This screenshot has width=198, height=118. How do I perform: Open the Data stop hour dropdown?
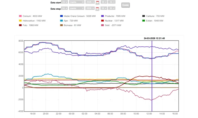coord(104,8)
